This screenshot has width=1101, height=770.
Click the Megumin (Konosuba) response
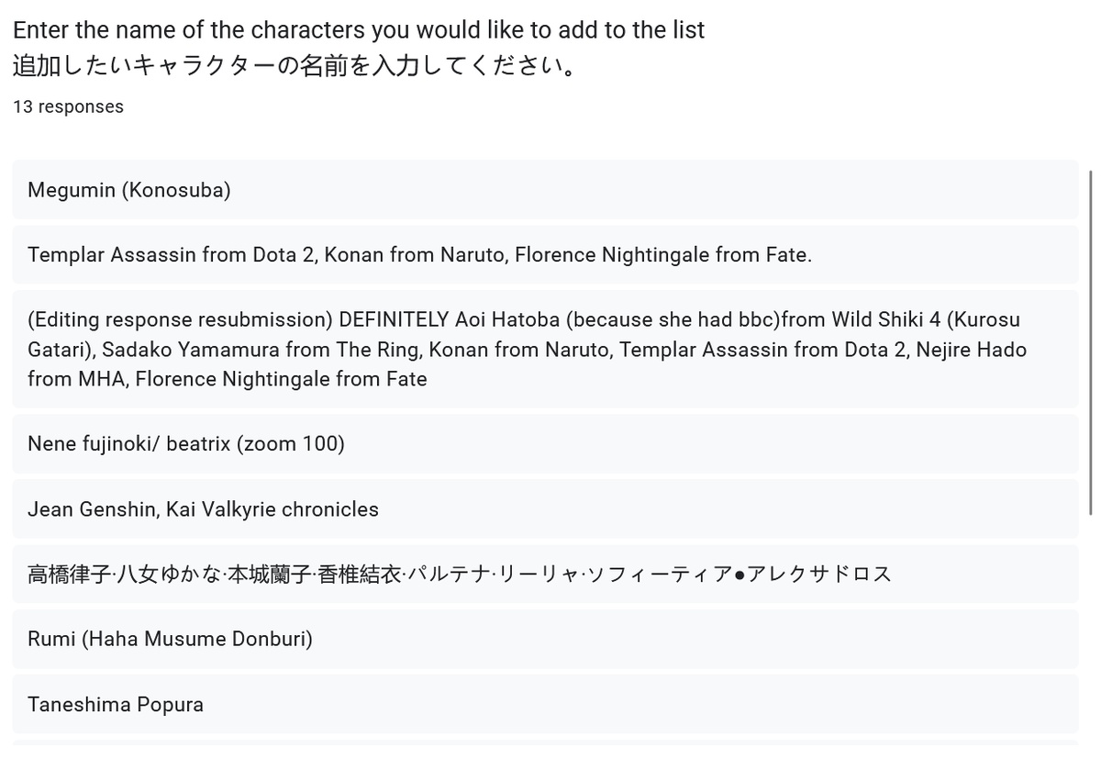point(128,190)
